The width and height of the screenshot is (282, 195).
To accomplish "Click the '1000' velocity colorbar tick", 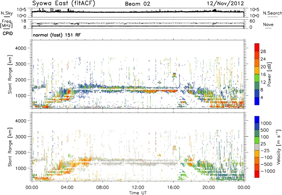I will (266, 123).
